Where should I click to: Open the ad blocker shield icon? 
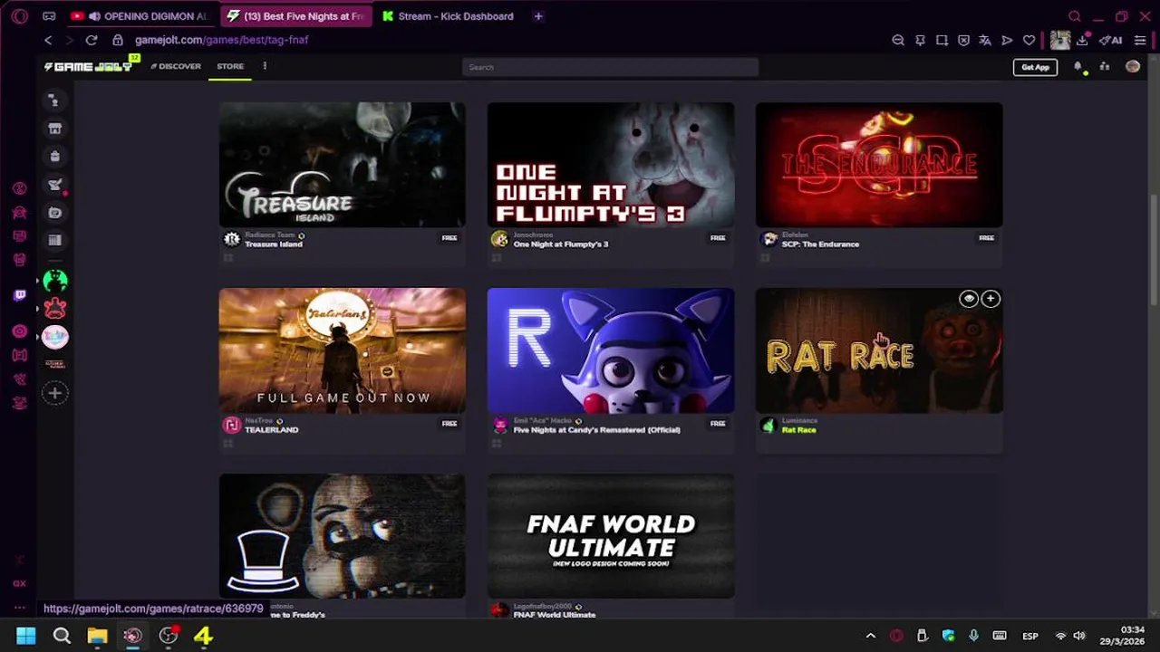coord(963,40)
